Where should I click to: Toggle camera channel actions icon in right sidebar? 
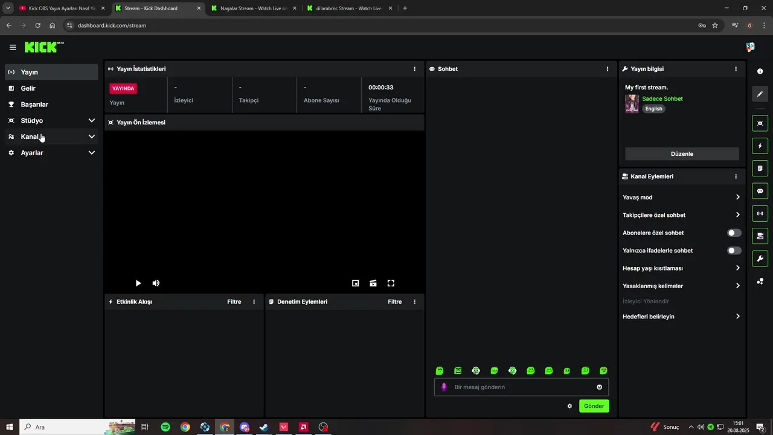tap(760, 236)
